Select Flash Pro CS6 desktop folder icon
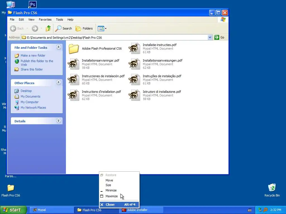Screen dimensions: 286x214 11,188
